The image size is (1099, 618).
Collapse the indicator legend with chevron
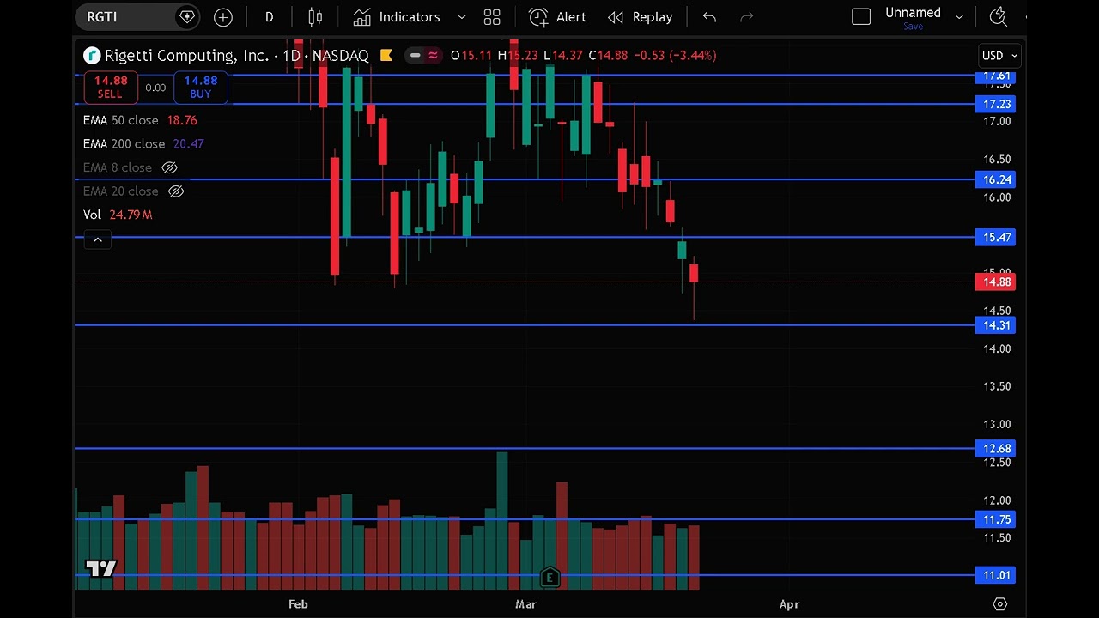(x=98, y=239)
